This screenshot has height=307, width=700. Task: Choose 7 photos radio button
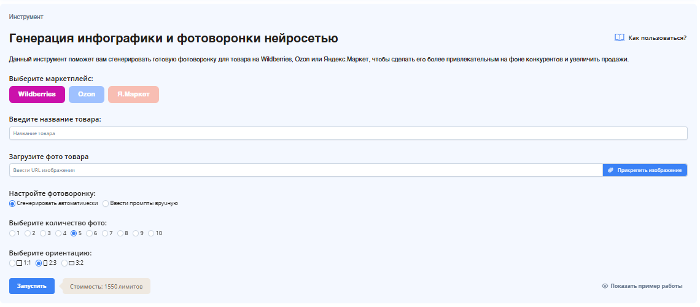[x=105, y=233]
